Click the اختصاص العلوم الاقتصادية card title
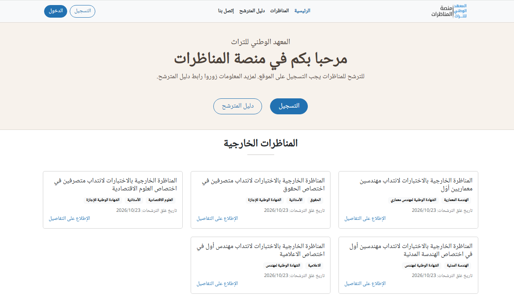514x306 pixels. tap(115, 185)
